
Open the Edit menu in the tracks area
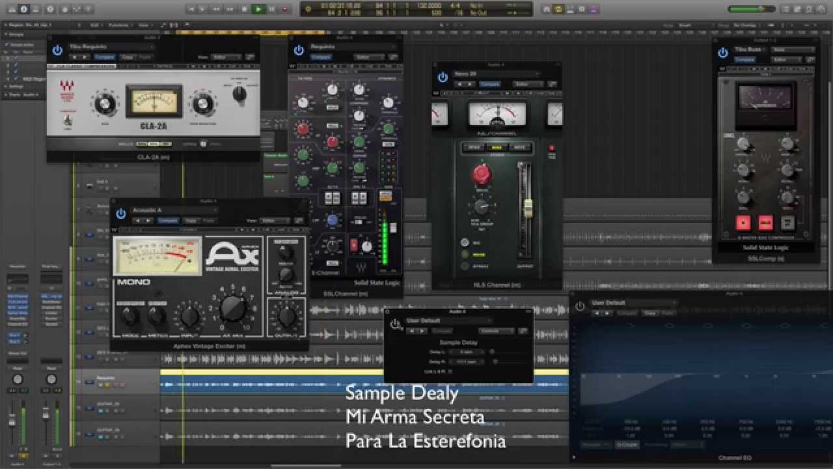click(96, 25)
